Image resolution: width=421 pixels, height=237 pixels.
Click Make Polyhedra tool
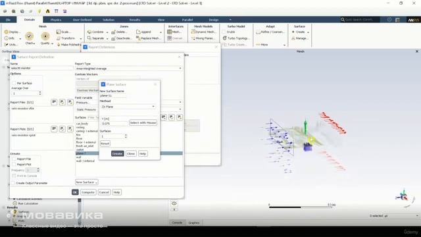click(68, 45)
